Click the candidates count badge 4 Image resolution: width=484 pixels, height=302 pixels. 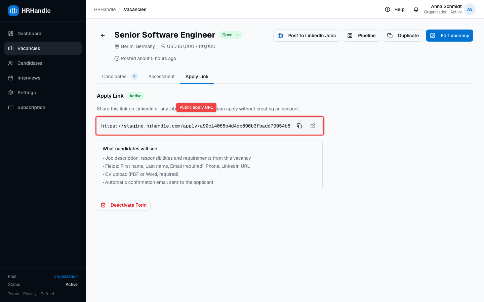(134, 77)
